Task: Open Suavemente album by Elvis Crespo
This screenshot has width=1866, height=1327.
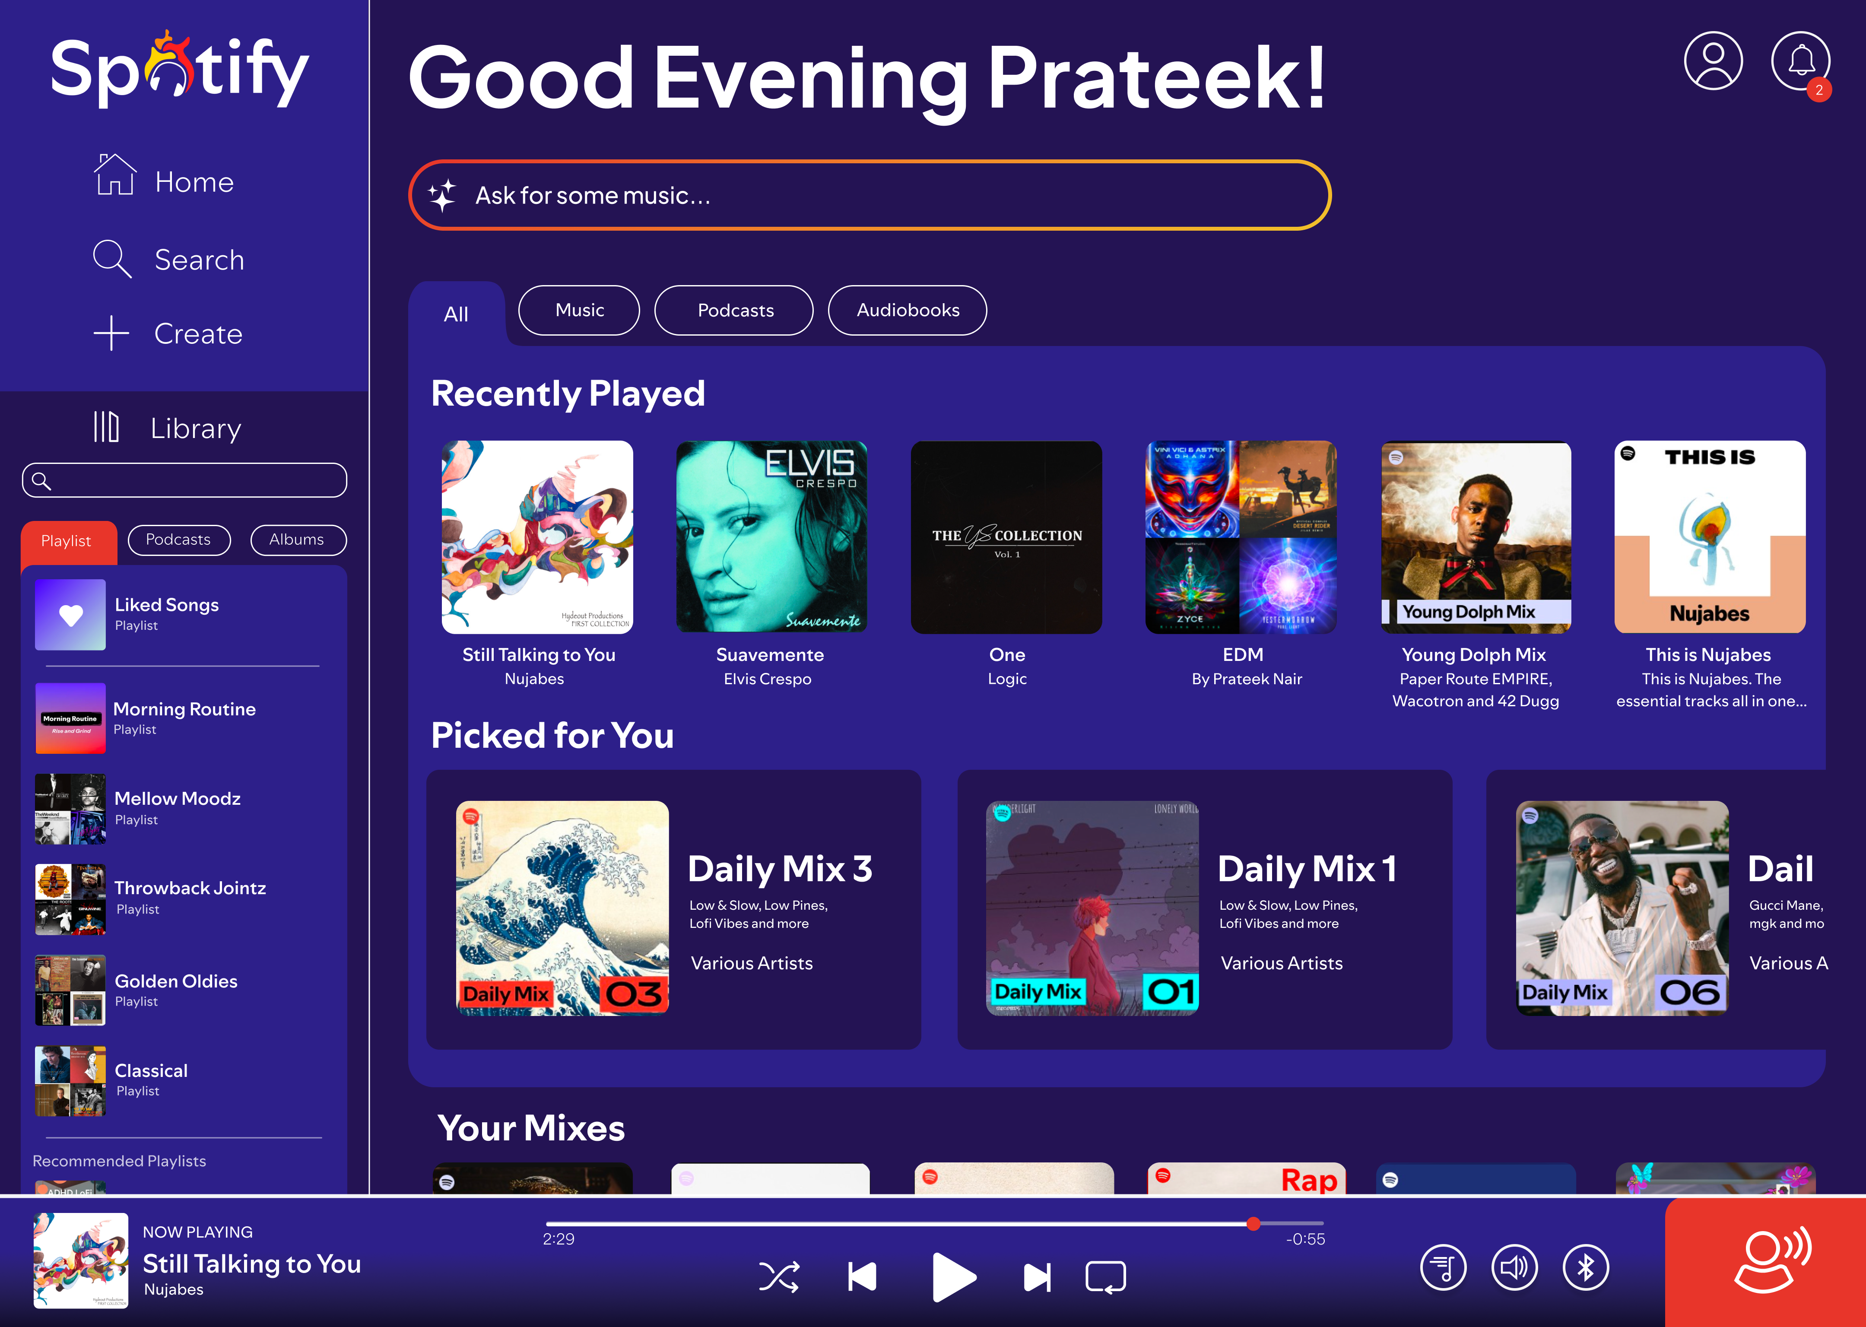Action: click(771, 537)
